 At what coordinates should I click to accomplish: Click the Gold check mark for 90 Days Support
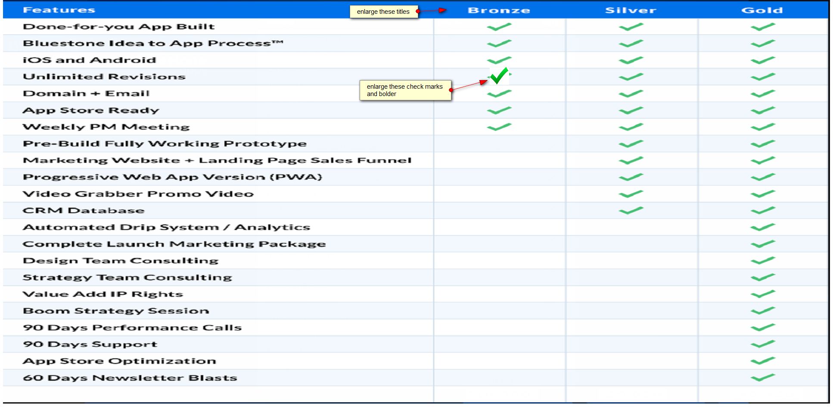click(763, 345)
